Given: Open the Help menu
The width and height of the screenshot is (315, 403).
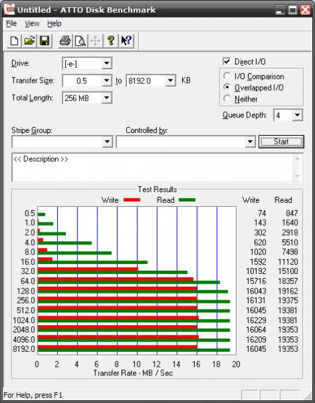Looking at the screenshot, I should tap(54, 24).
